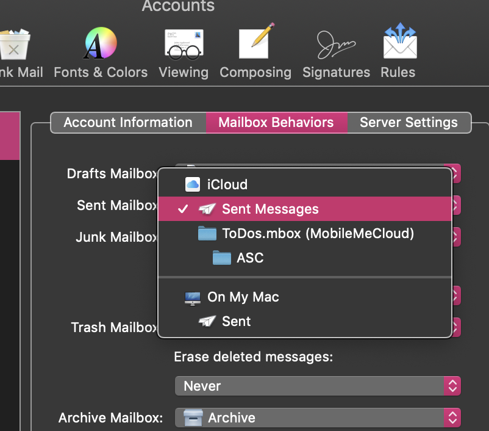The height and width of the screenshot is (431, 489).
Task: Switch to the Server Settings tab
Action: [409, 122]
